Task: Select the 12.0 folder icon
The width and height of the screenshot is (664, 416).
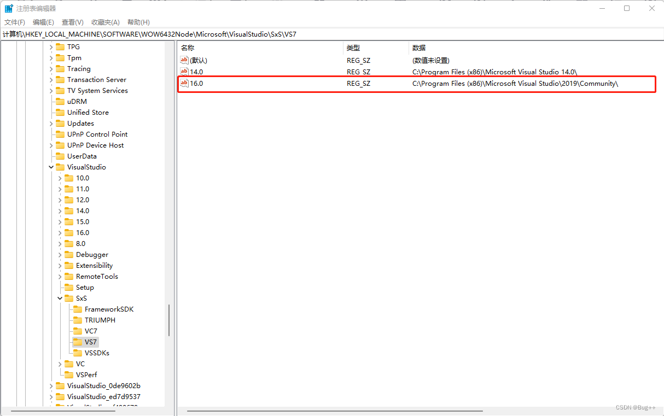Action: point(69,200)
